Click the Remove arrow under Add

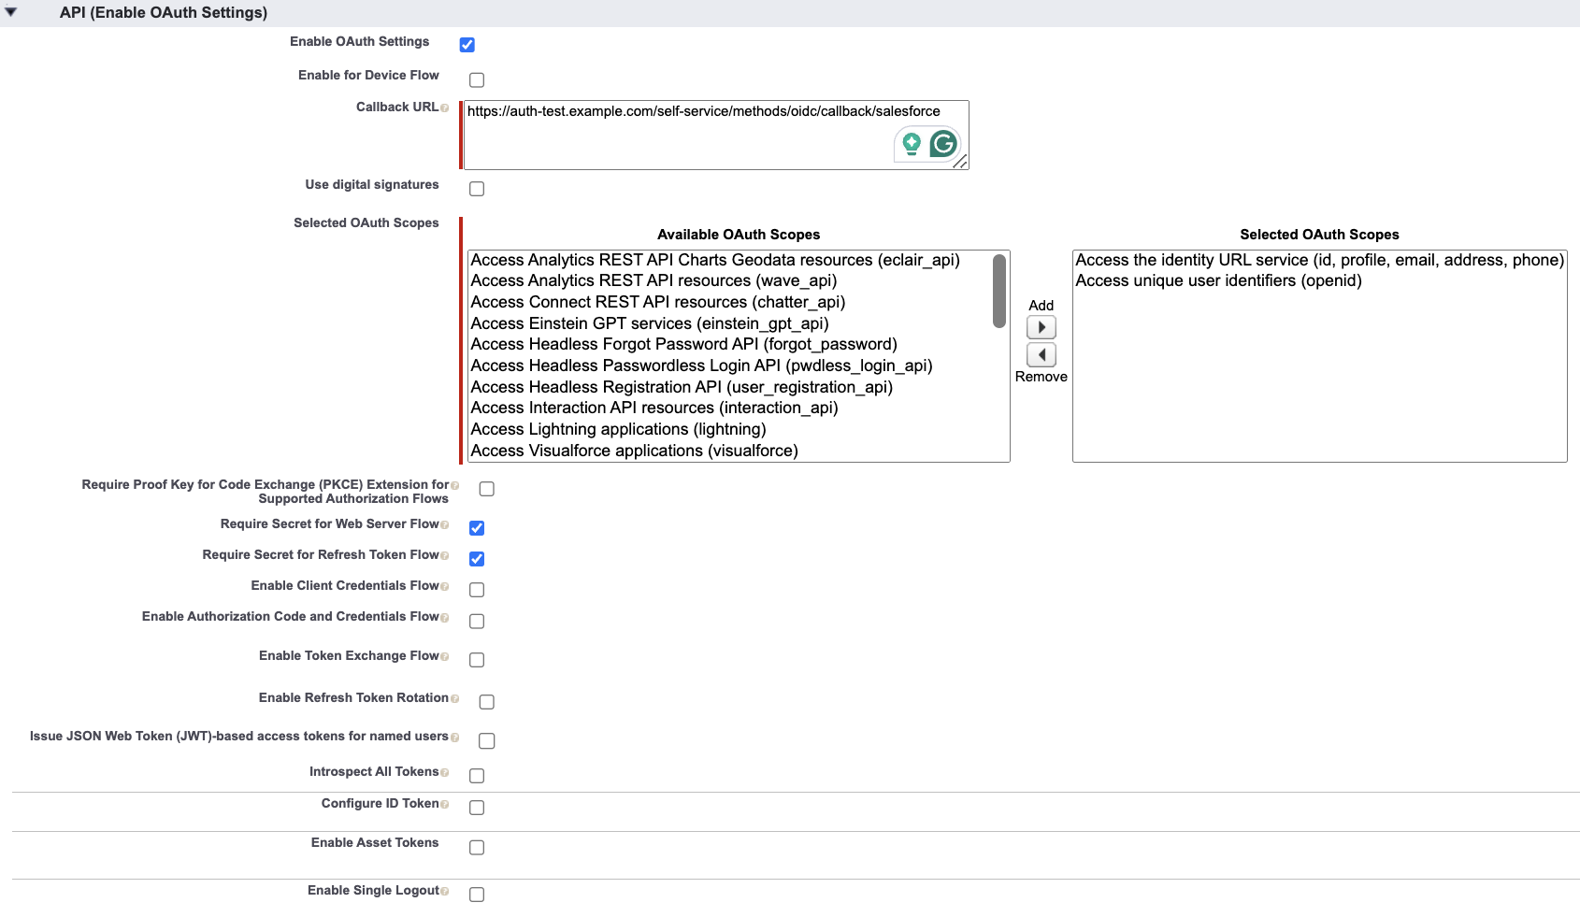[x=1041, y=354]
